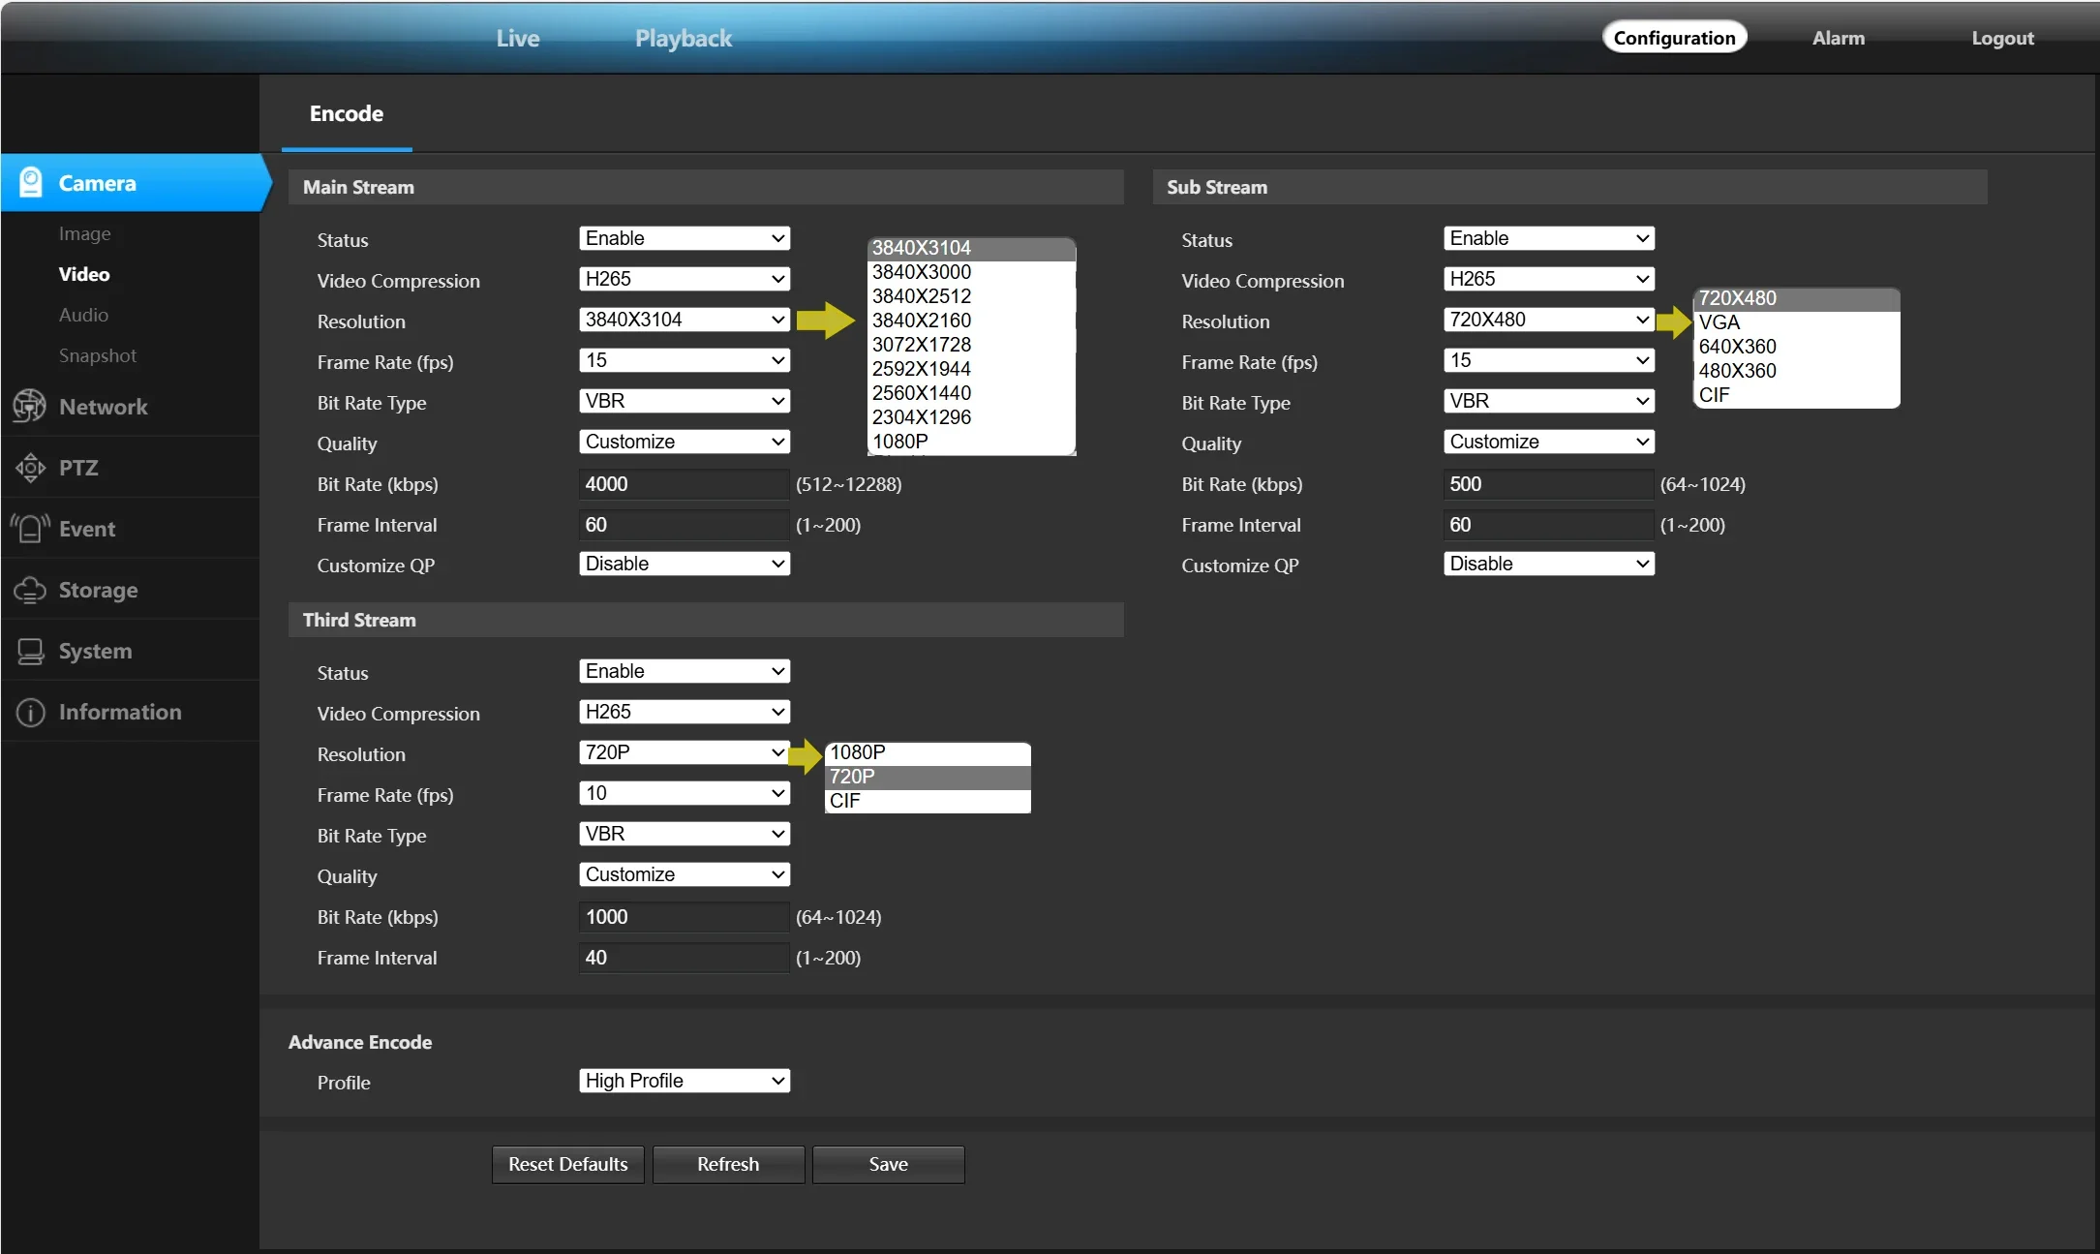This screenshot has width=2100, height=1254.
Task: Click the System monitor icon
Action: pyautogui.click(x=30, y=651)
